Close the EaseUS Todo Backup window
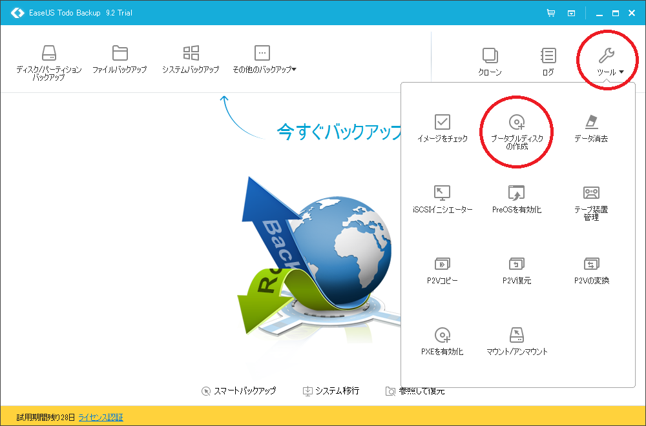 632,13
